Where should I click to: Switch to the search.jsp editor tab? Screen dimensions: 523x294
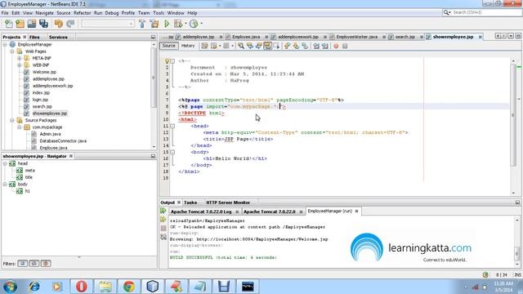[405, 37]
